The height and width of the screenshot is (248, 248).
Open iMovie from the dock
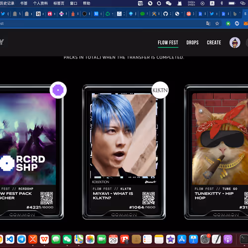click(x=171, y=239)
